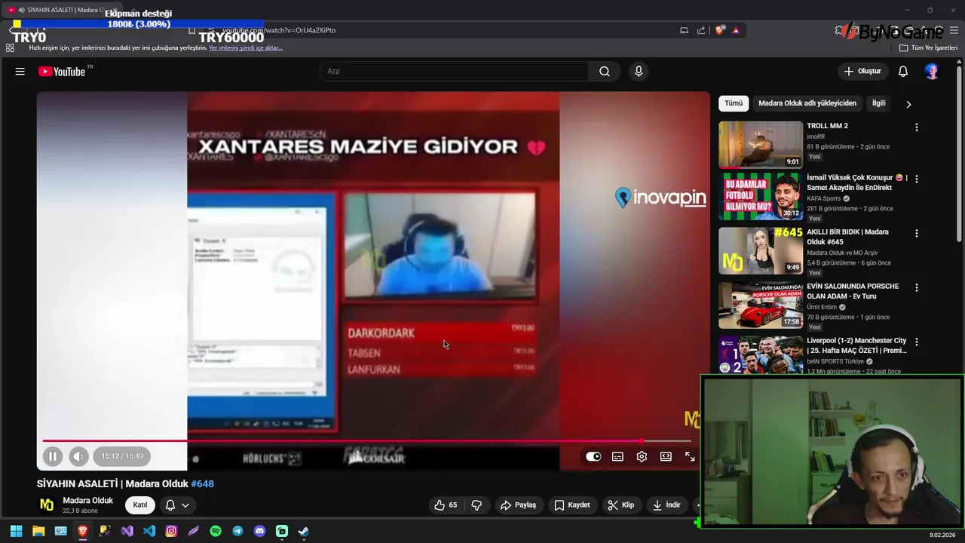
Task: Open TROLL MM 2 video thumbnail
Action: [761, 144]
